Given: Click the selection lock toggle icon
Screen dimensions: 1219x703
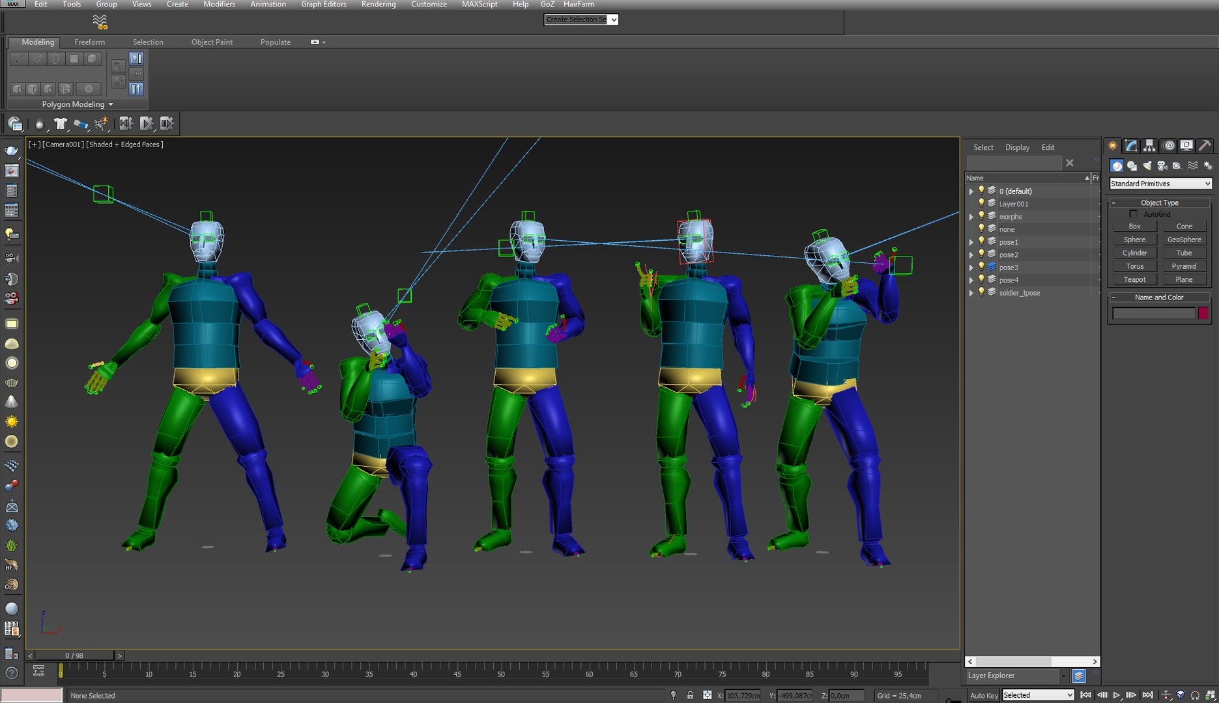Looking at the screenshot, I should [x=690, y=695].
